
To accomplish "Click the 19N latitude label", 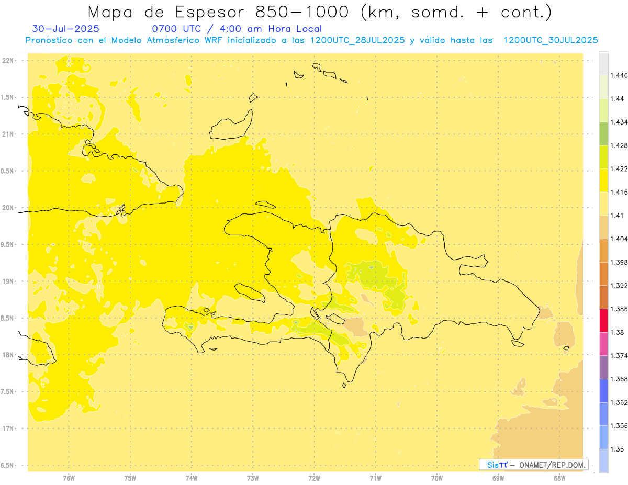I will [7, 281].
